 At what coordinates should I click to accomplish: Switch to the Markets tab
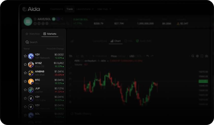tap(50, 34)
